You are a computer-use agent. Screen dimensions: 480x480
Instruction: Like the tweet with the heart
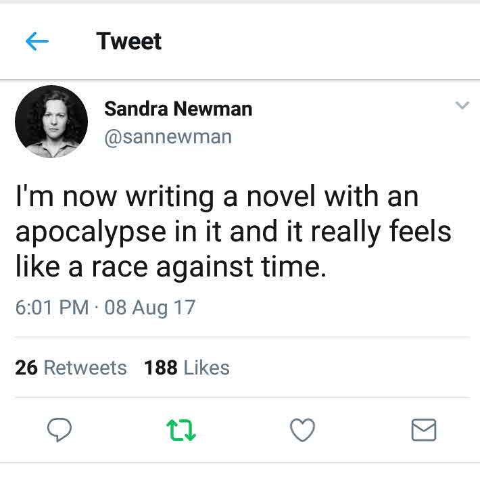point(302,429)
